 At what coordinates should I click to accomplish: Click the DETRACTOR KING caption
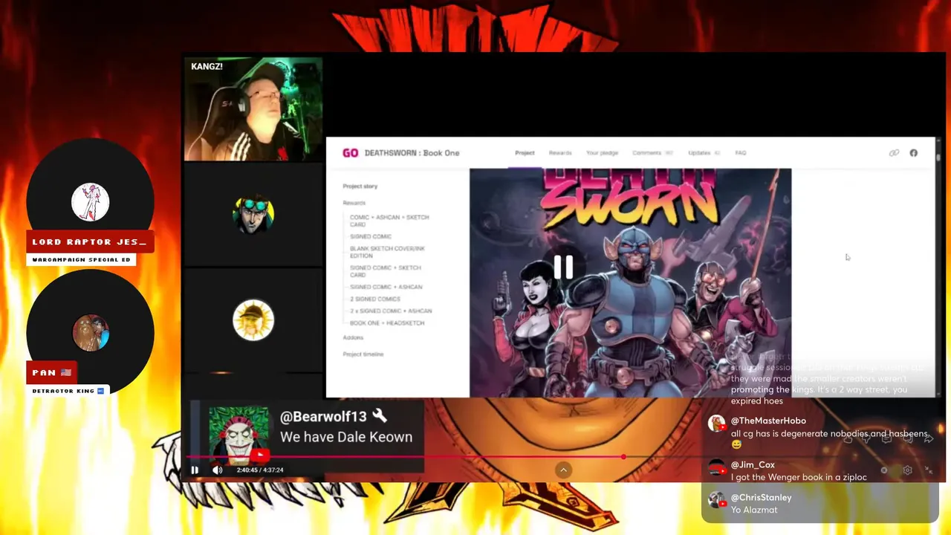(x=68, y=390)
